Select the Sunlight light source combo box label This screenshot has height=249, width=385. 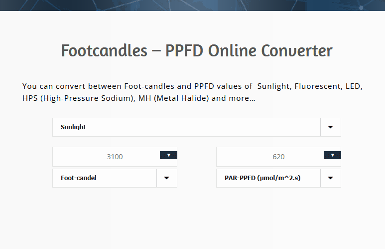(x=73, y=127)
